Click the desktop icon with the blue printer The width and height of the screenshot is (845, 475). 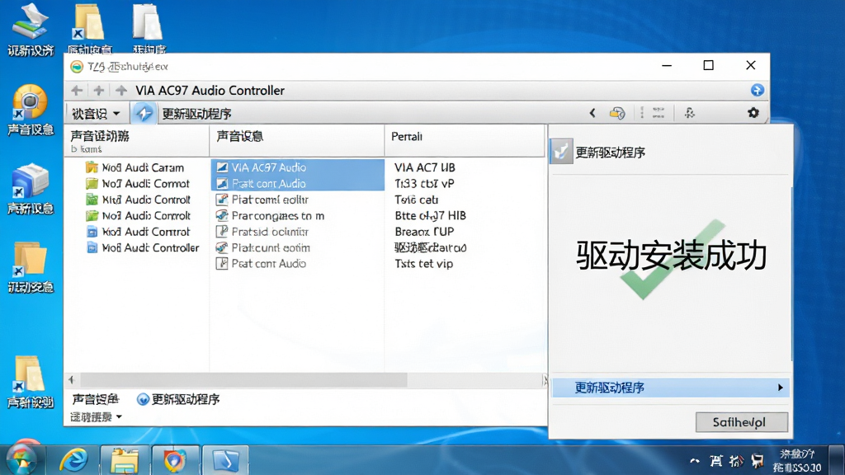click(31, 189)
